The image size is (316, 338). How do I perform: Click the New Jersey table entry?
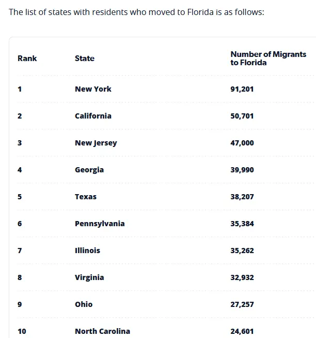tap(96, 143)
